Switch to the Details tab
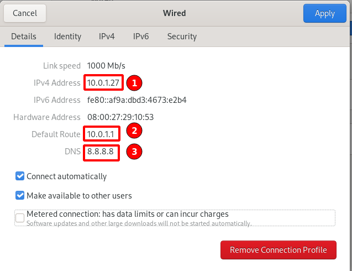This screenshot has height=271, width=352. click(24, 37)
